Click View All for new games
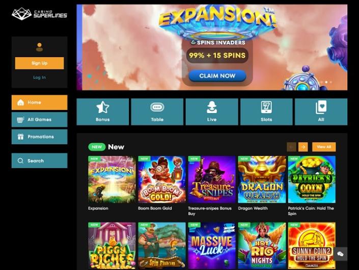The image size is (359, 270). pos(324,147)
